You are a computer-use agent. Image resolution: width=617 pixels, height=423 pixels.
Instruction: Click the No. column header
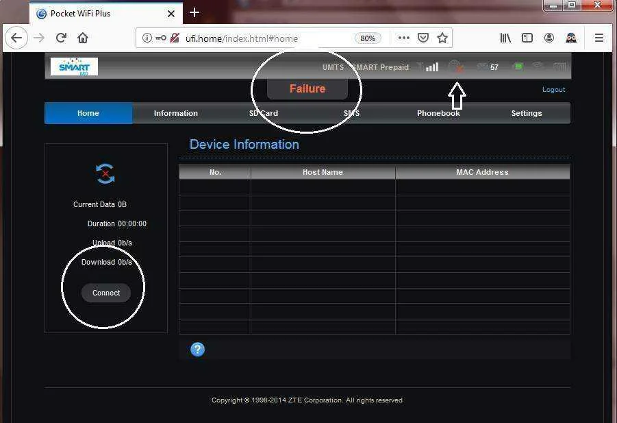[215, 172]
